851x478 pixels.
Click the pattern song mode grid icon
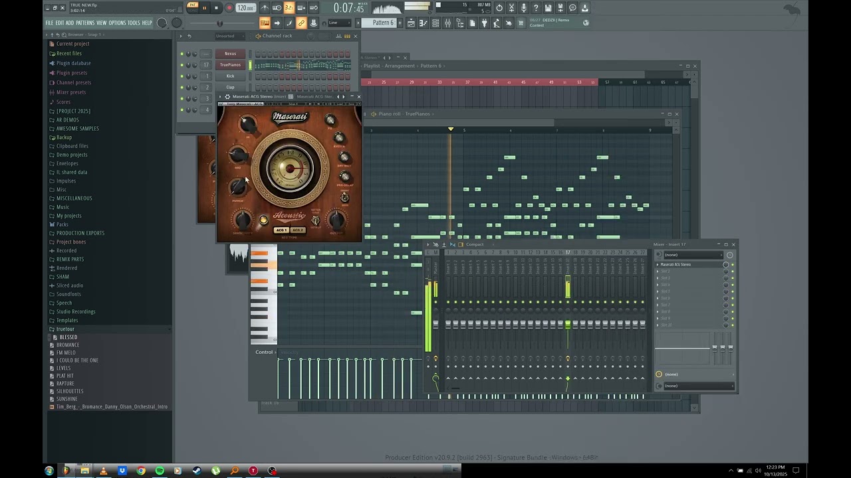pyautogui.click(x=265, y=23)
